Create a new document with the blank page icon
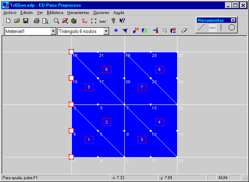249x182 pixels. click(x=8, y=21)
